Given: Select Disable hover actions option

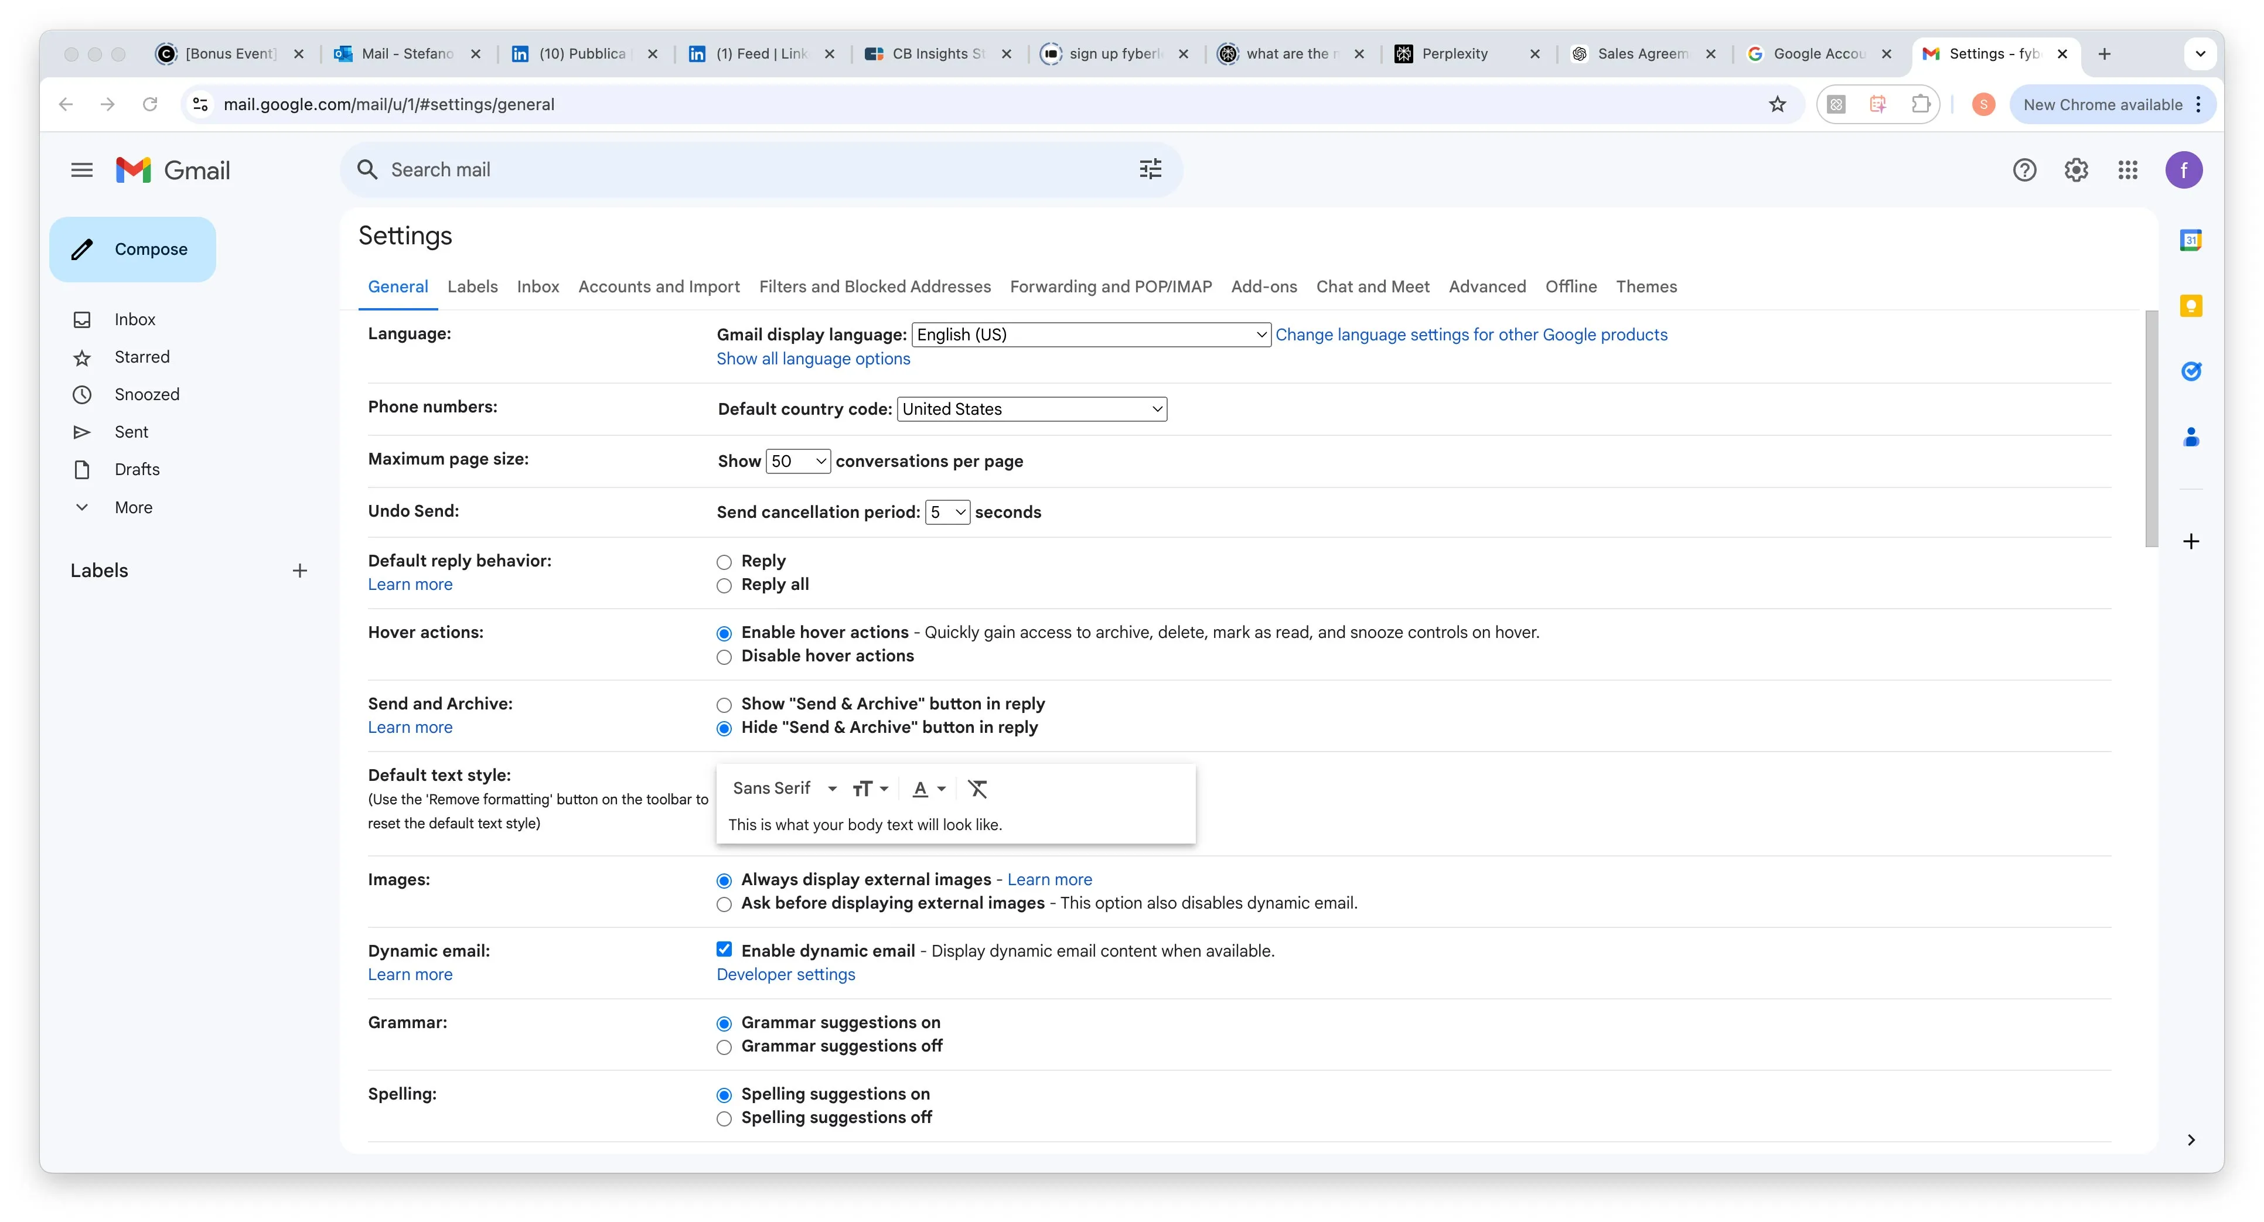Looking at the screenshot, I should coord(723,657).
